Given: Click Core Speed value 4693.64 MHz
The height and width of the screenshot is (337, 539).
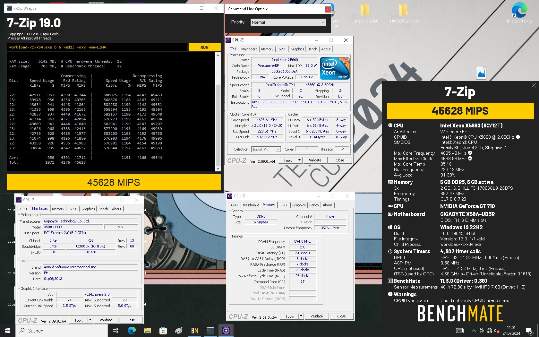Looking at the screenshot, I should click(x=267, y=120).
